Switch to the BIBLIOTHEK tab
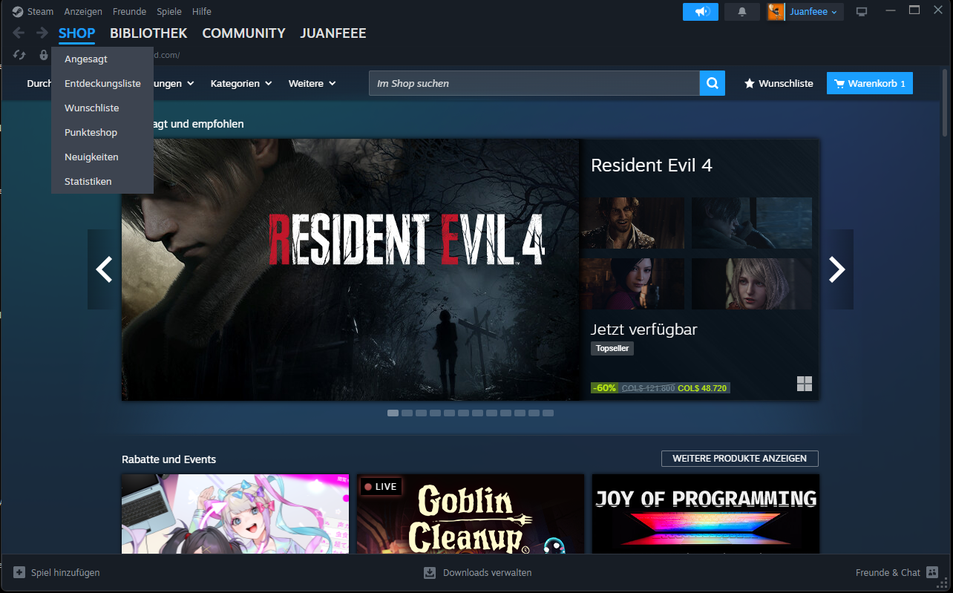This screenshot has height=593, width=953. click(x=148, y=33)
